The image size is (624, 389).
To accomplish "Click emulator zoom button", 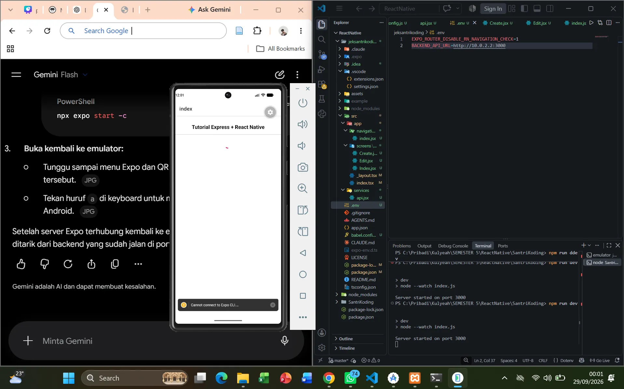I will coord(303,188).
